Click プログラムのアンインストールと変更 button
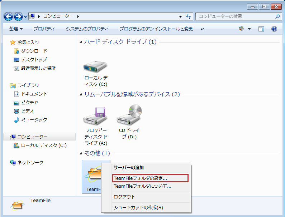Image resolution: width=285 pixels, height=217 pixels. pyautogui.click(x=156, y=29)
